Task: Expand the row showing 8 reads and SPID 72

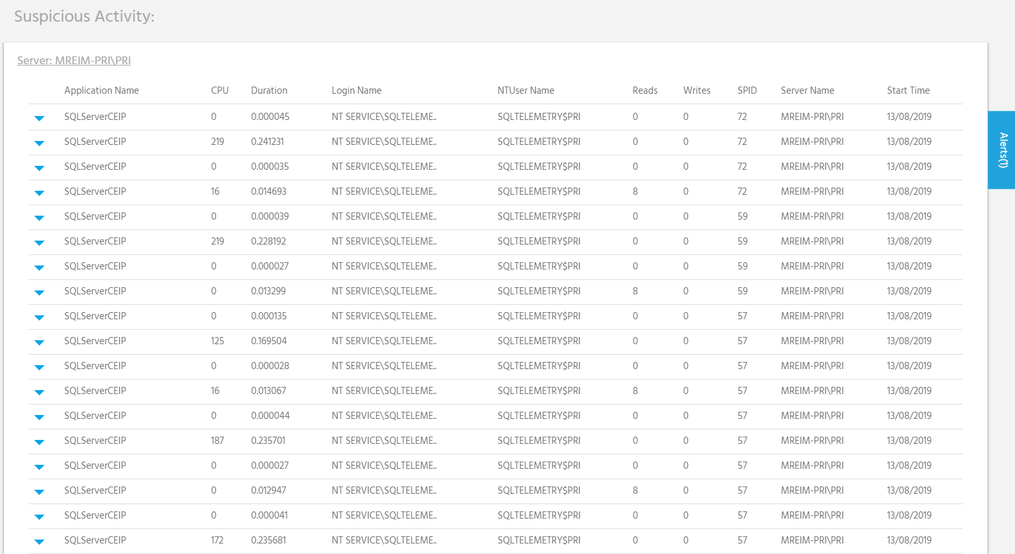Action: coord(39,193)
